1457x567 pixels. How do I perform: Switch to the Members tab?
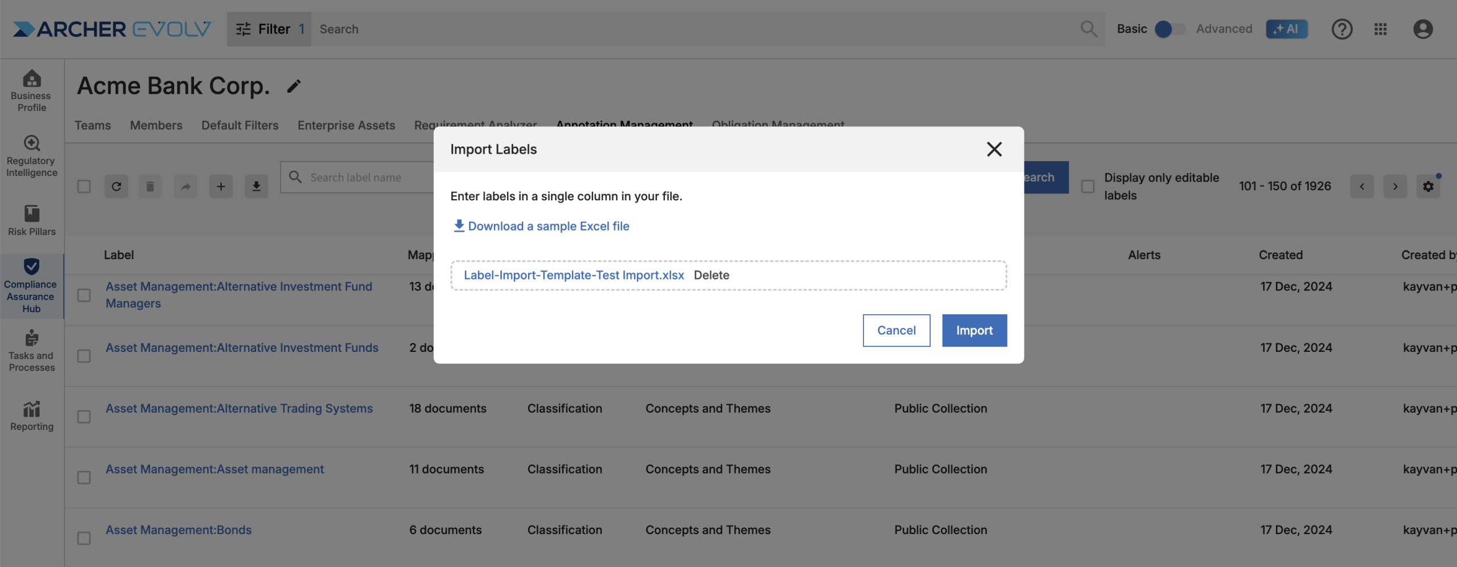(156, 125)
